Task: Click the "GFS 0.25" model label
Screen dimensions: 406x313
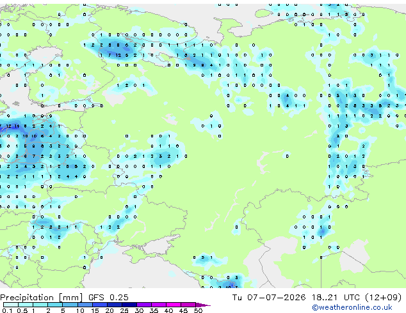Action: click(x=108, y=298)
